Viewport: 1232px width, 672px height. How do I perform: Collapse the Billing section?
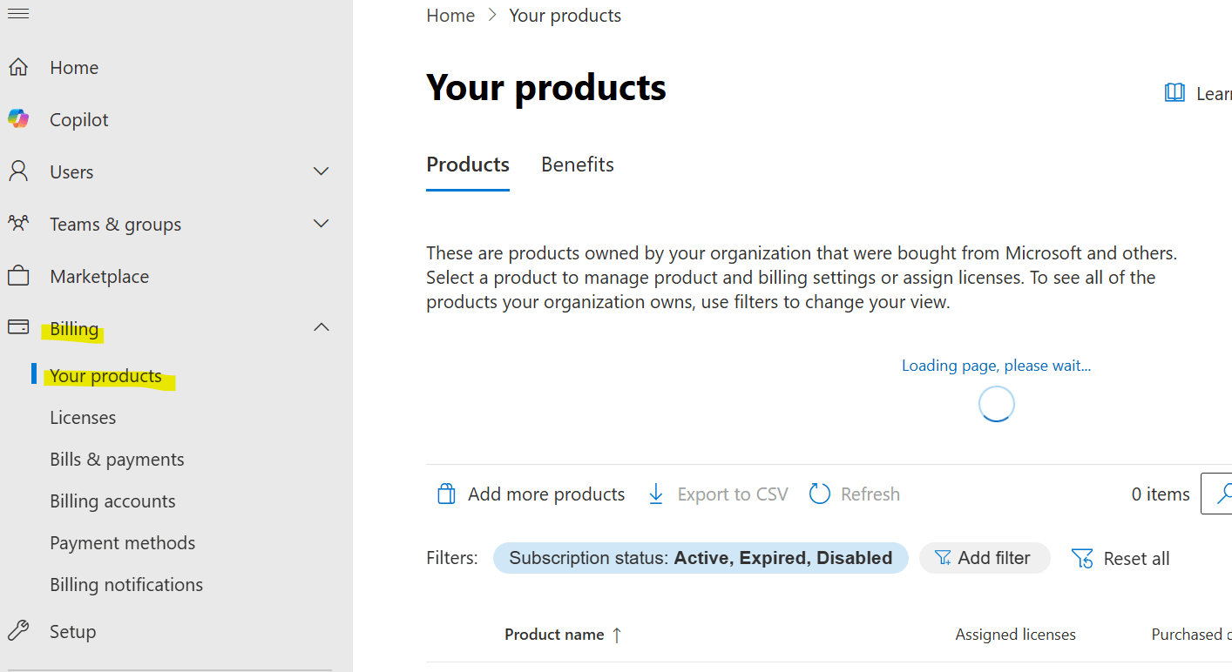(x=321, y=328)
